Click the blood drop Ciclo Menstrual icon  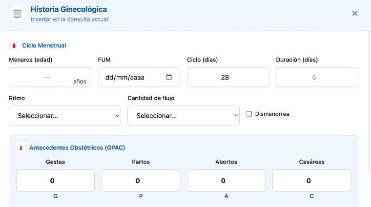pos(14,45)
